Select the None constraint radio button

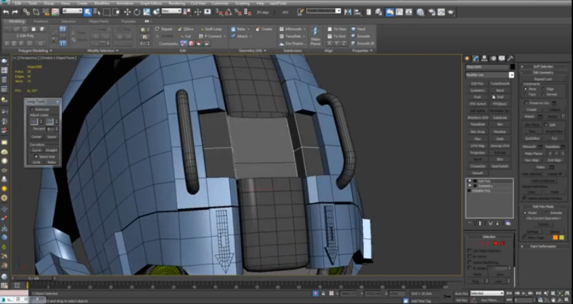[x=526, y=89]
